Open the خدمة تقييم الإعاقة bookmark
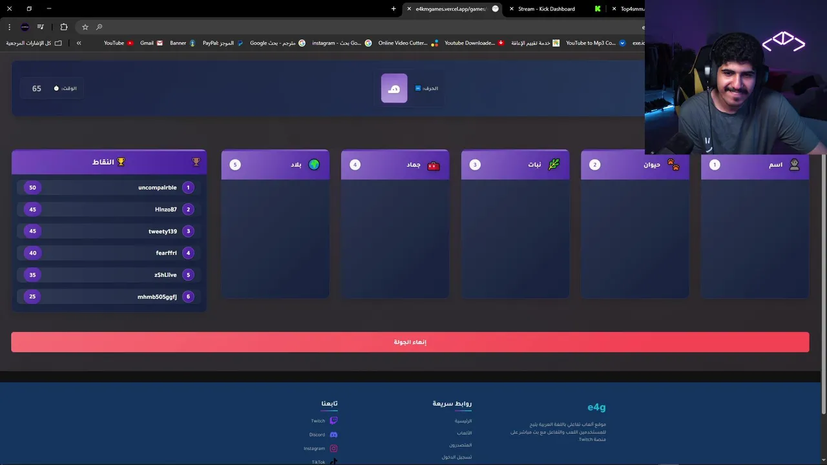 point(535,43)
